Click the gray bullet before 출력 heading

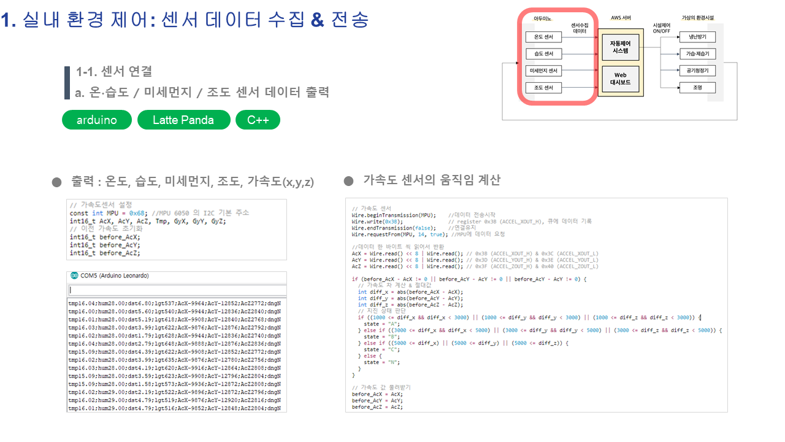click(x=57, y=182)
